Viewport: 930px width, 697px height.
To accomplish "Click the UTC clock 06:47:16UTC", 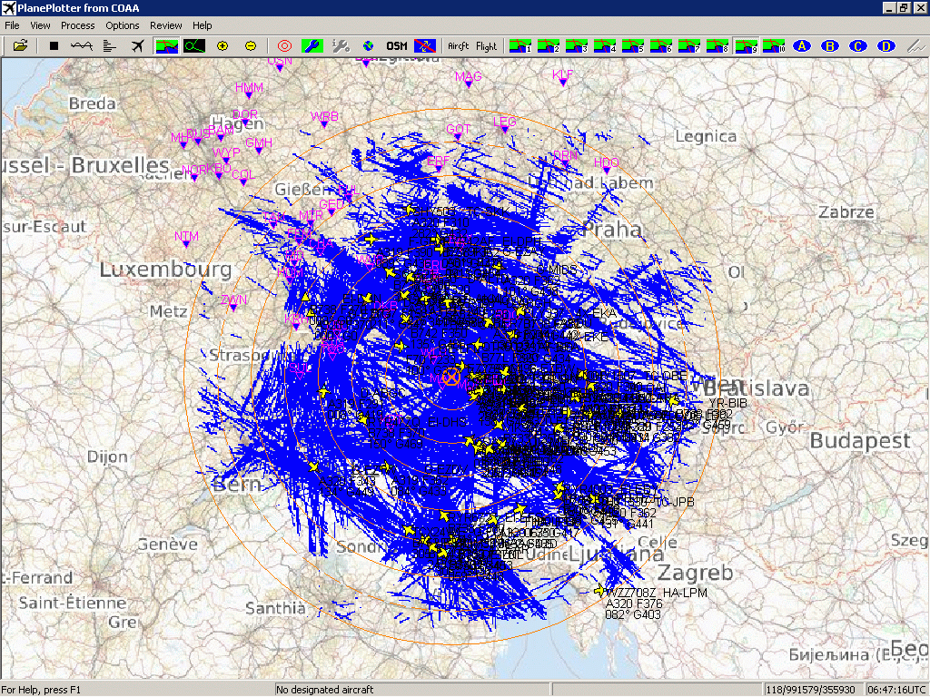I will (896, 690).
